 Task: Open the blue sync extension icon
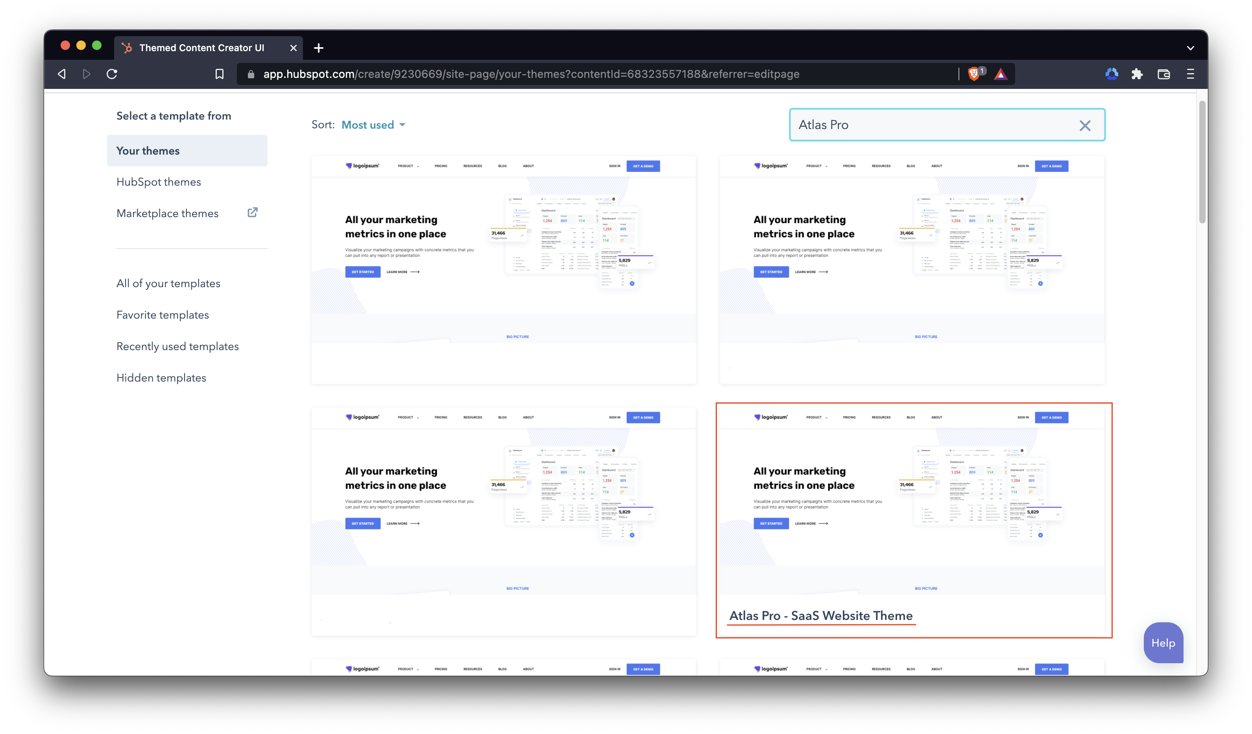(x=1112, y=74)
